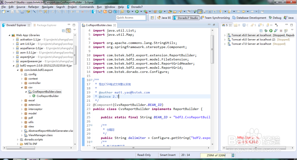
Task: Click the Next Annotation arrow icon
Action: point(221,12)
